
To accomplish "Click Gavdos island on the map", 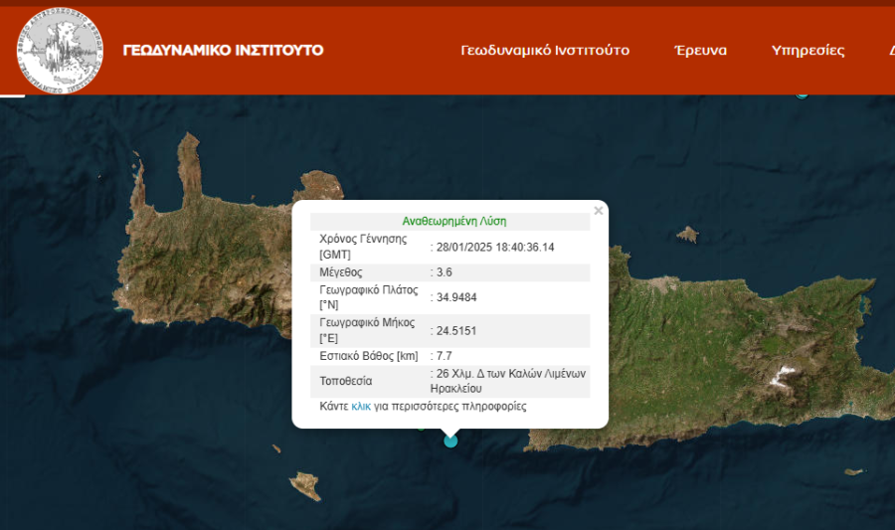I will (x=305, y=486).
